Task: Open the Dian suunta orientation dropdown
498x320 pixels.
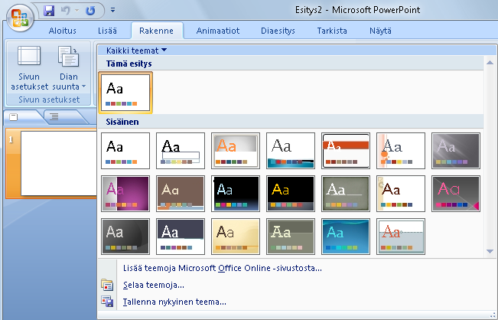Action: click(69, 68)
